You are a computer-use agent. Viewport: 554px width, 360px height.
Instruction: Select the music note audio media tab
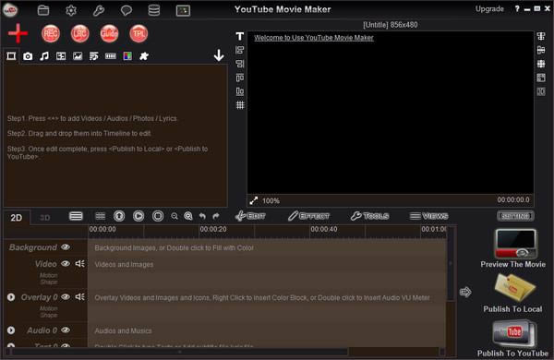44,56
